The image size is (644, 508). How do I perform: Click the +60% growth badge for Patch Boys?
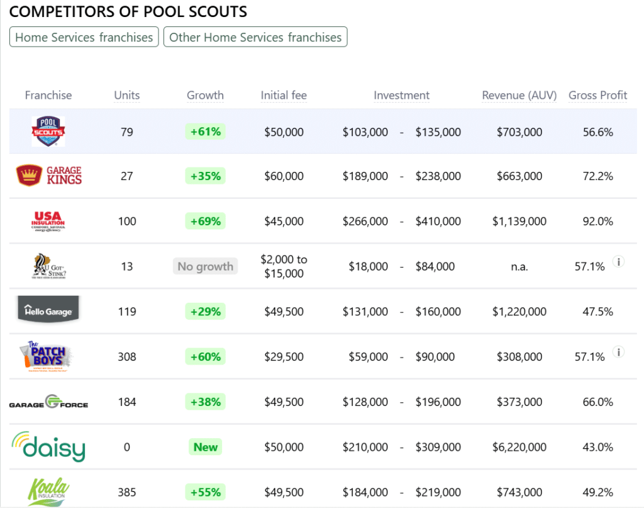coord(206,356)
